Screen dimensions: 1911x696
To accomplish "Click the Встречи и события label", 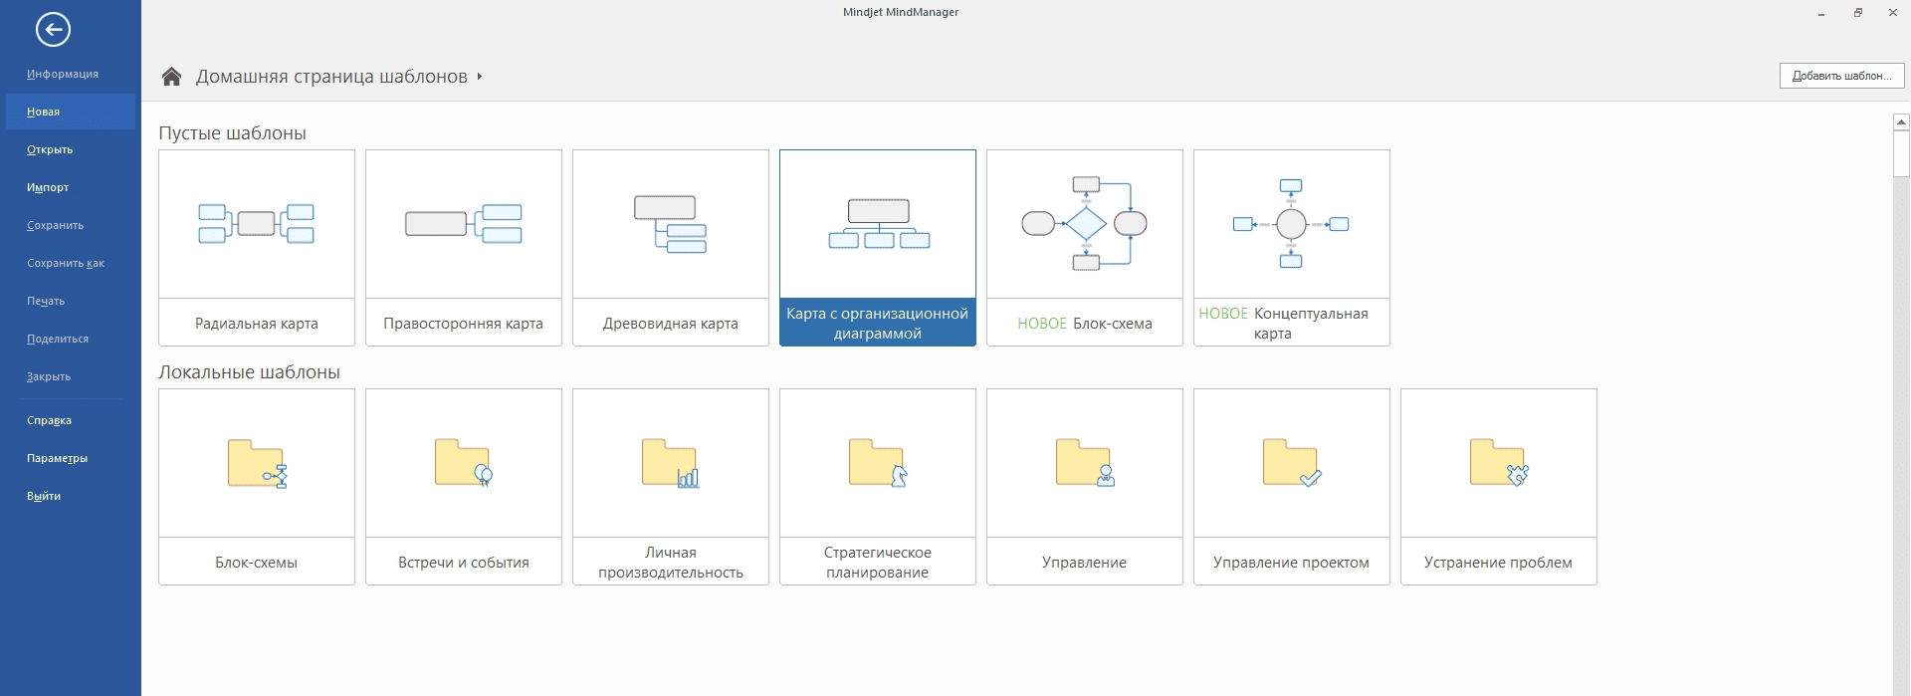I will 464,563.
